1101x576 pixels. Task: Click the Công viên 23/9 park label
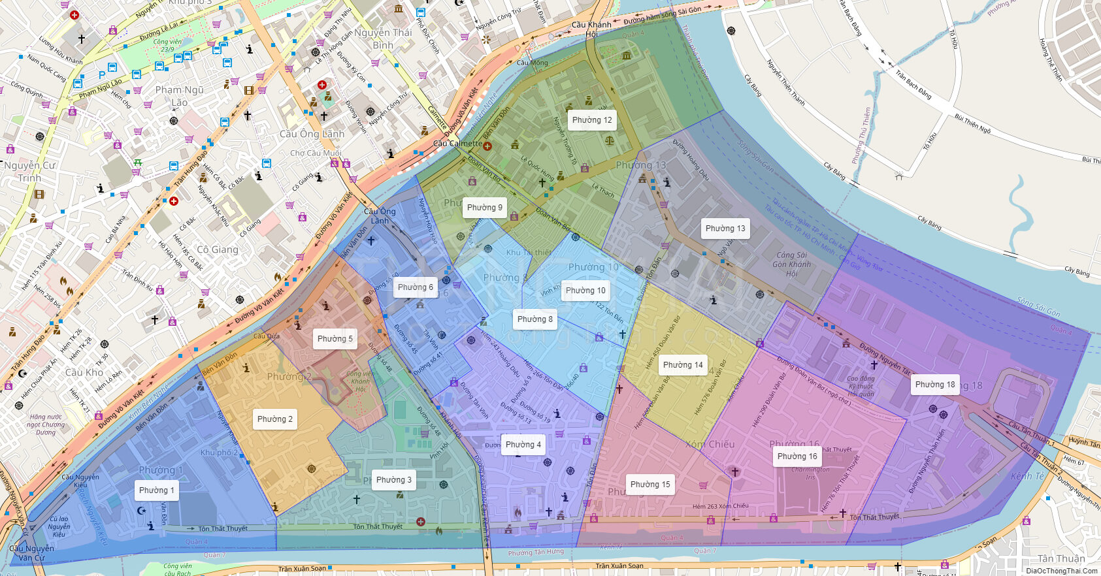(167, 45)
